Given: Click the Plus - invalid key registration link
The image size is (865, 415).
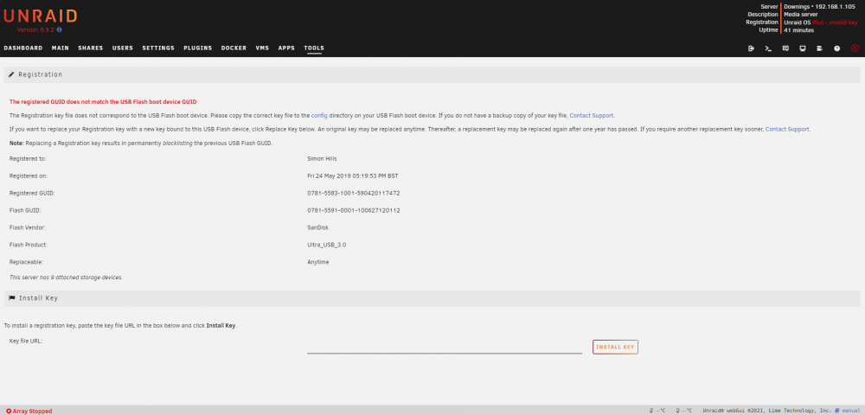Looking at the screenshot, I should pyautogui.click(x=836, y=22).
